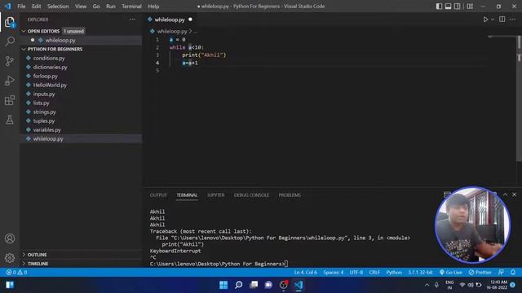Switch to the Terminal panel tab

click(187, 195)
